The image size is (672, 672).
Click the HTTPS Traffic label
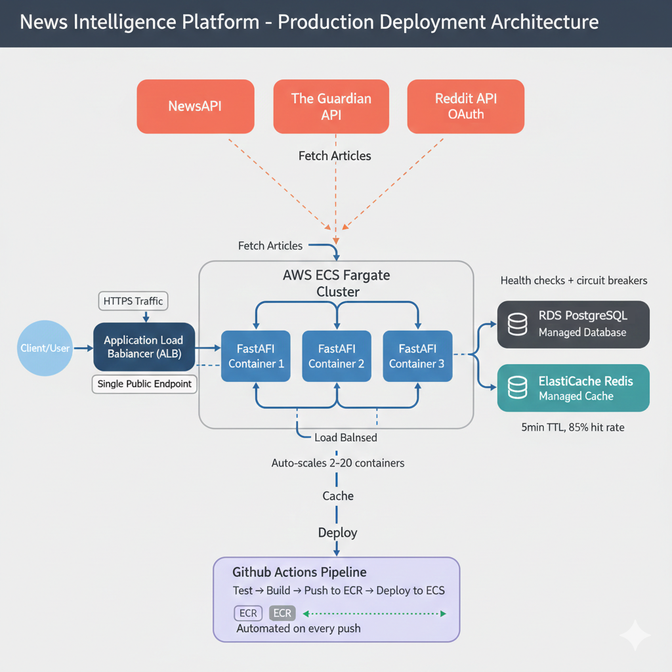click(133, 301)
